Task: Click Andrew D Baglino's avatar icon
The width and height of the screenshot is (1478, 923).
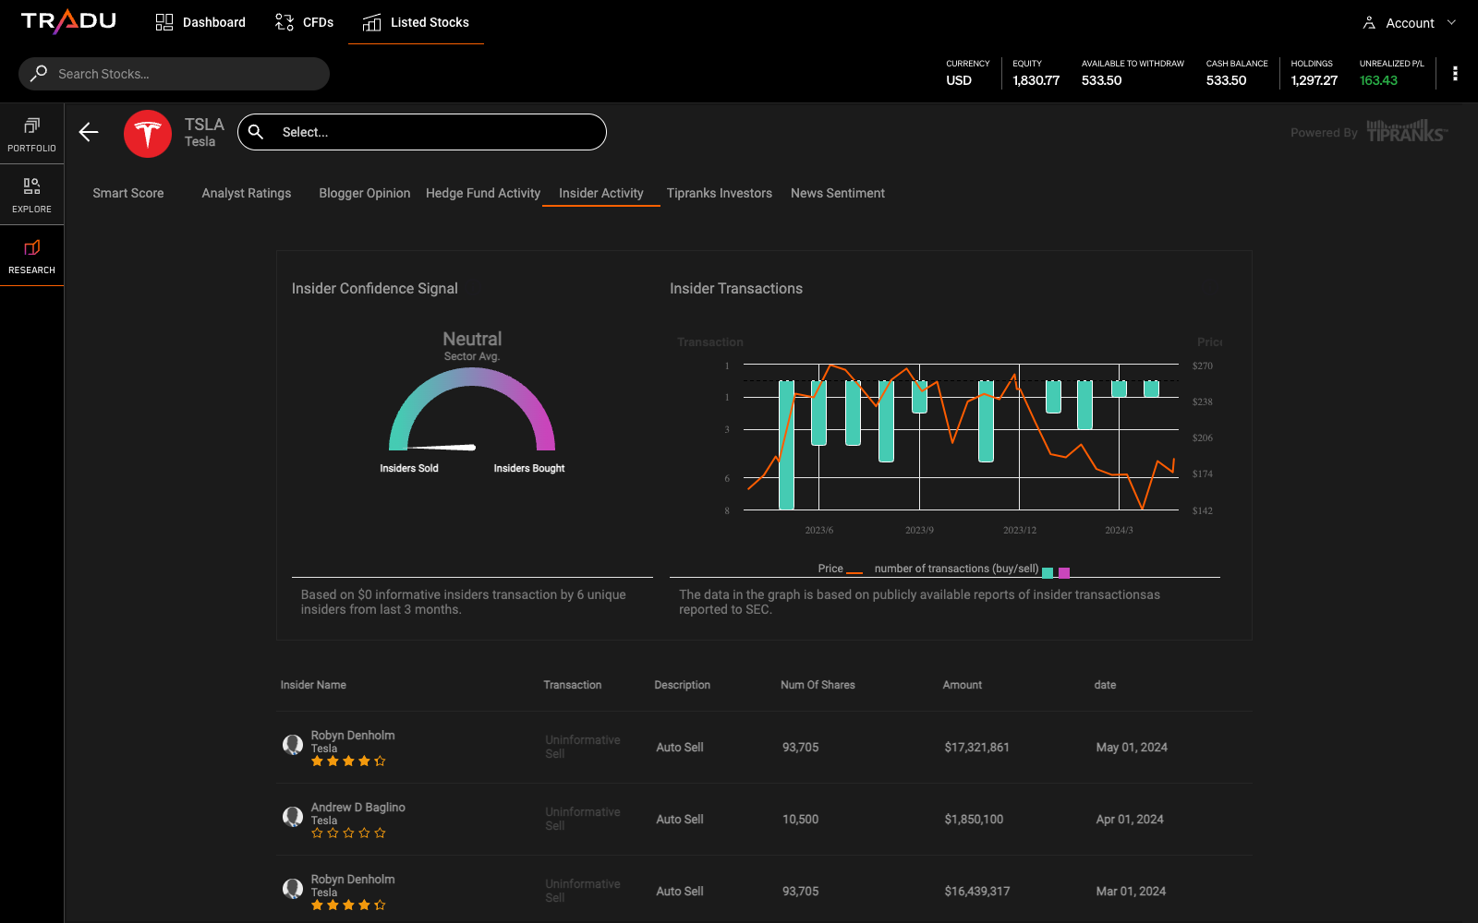Action: click(x=293, y=817)
